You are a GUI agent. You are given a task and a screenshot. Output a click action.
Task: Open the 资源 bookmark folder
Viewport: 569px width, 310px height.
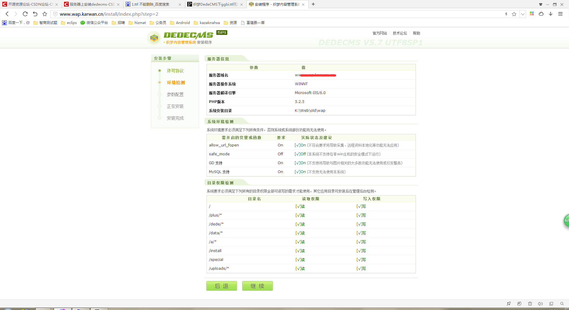(230, 22)
